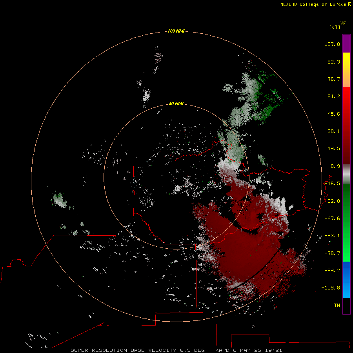This screenshot has height=353, width=353.
Task: Click the TH legend label
Action: (337, 306)
